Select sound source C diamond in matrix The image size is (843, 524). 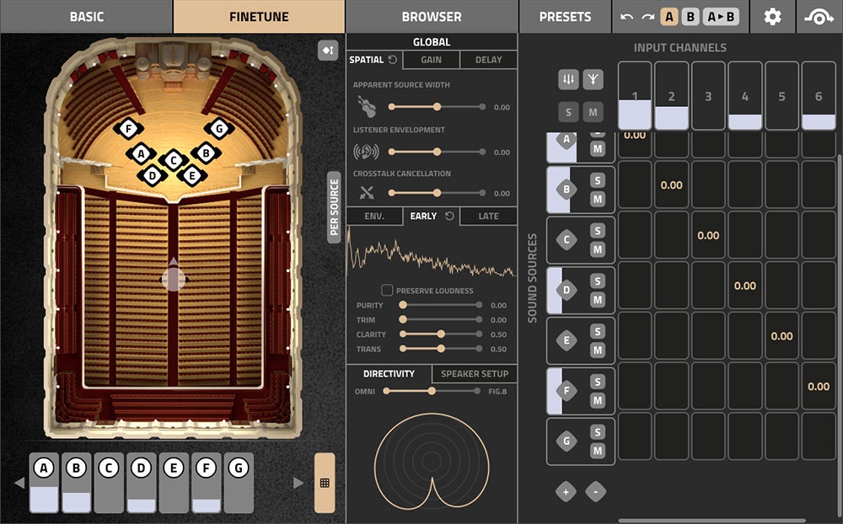[x=566, y=240]
